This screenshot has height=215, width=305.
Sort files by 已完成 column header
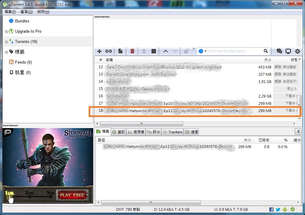tap(264, 140)
